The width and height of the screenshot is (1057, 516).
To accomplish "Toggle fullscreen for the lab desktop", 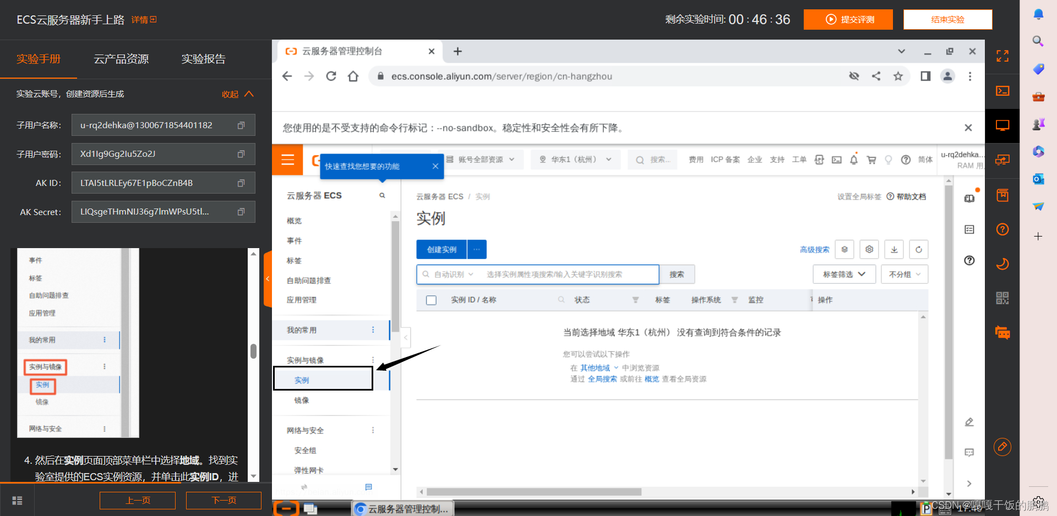I will tap(1002, 56).
